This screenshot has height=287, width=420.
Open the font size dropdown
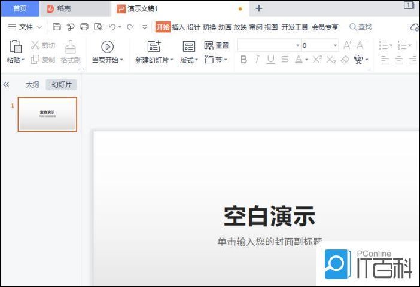point(335,45)
